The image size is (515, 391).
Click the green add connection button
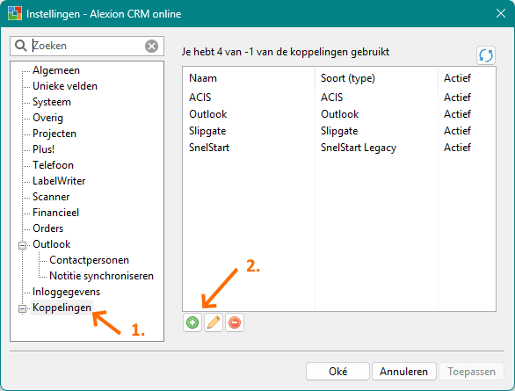(x=192, y=322)
